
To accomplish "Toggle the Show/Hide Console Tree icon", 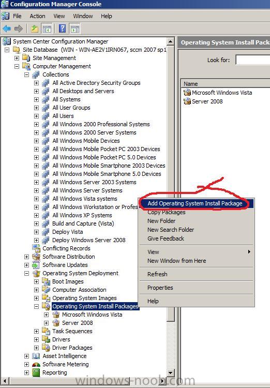I will [x=47, y=28].
